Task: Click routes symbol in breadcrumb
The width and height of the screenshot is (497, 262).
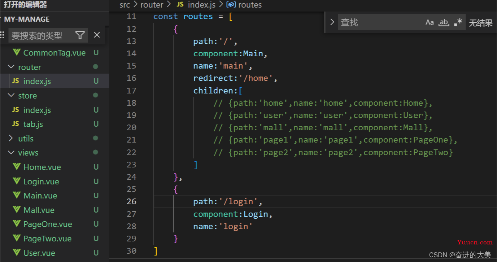Action: 250,5
